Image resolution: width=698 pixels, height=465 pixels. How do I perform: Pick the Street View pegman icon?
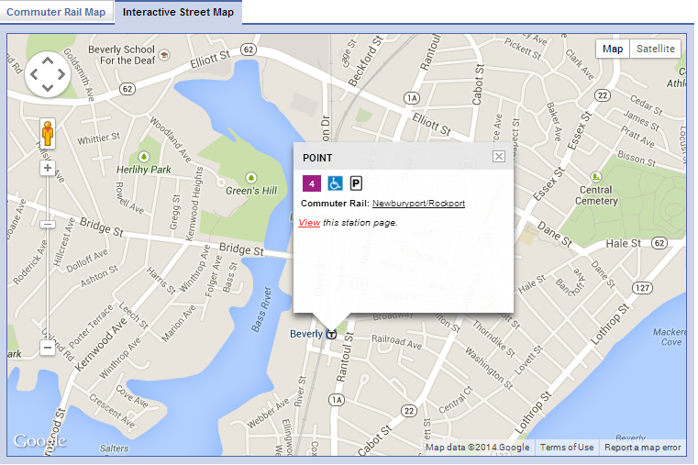click(x=48, y=133)
